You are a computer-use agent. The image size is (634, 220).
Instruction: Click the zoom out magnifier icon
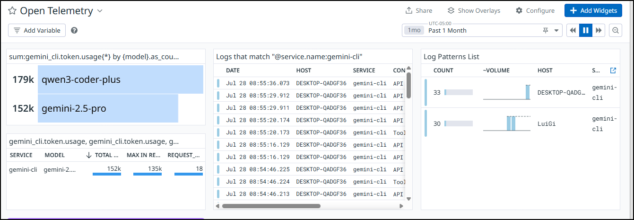616,30
